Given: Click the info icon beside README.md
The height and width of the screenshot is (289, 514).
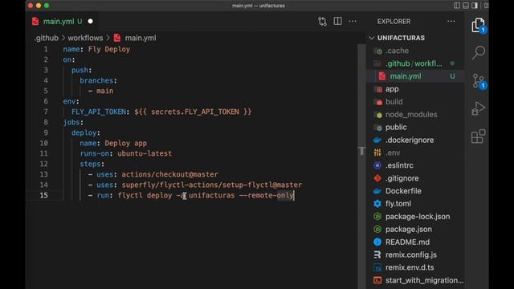Looking at the screenshot, I should tap(377, 242).
